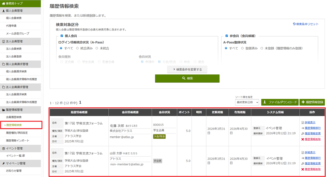Open 代理申請 in the sidebar

point(11,26)
